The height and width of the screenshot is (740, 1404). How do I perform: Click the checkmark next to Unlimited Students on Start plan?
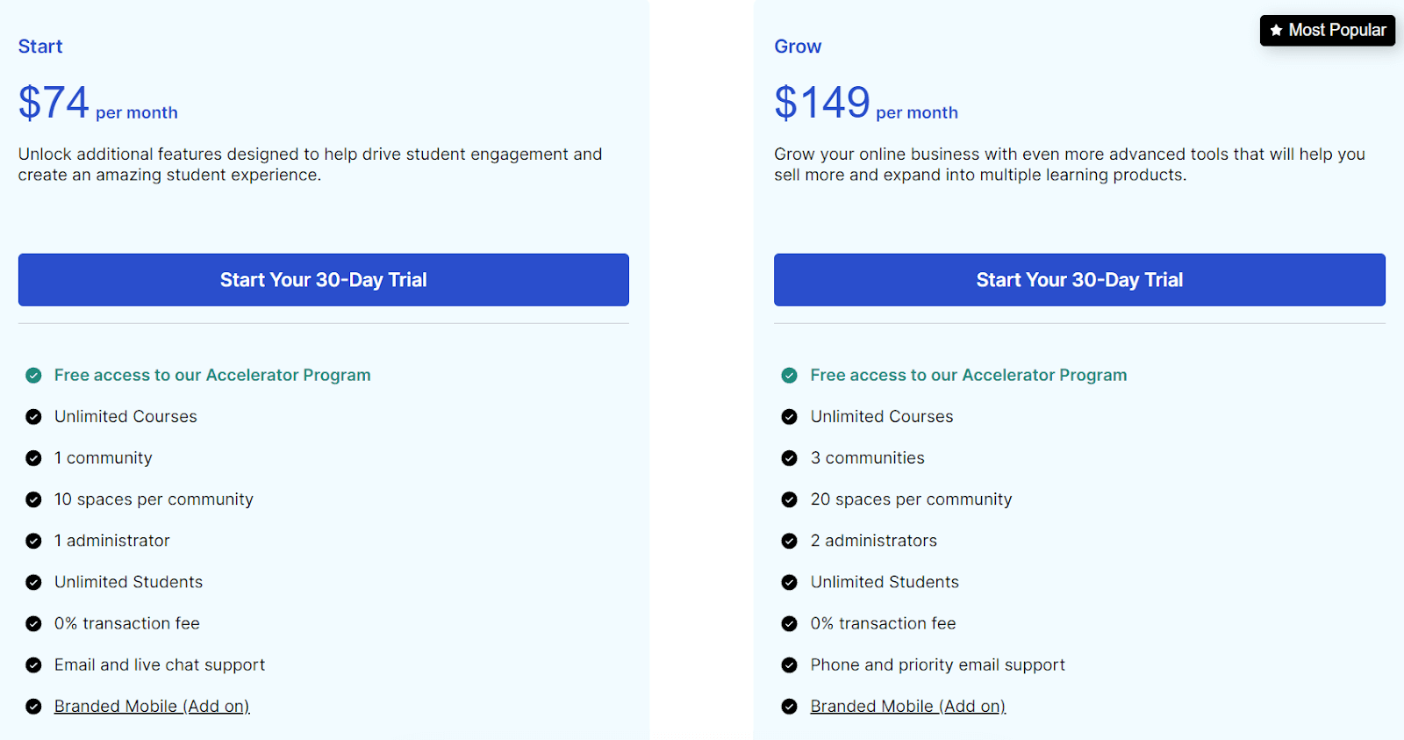pos(33,582)
